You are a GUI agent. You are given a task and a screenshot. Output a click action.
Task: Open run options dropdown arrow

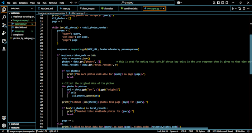(x=236, y=8)
